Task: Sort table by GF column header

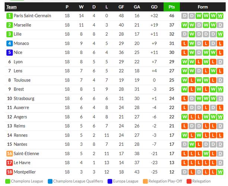Action: pos(121,7)
